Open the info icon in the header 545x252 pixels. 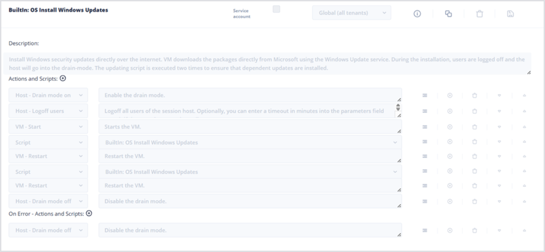[417, 14]
